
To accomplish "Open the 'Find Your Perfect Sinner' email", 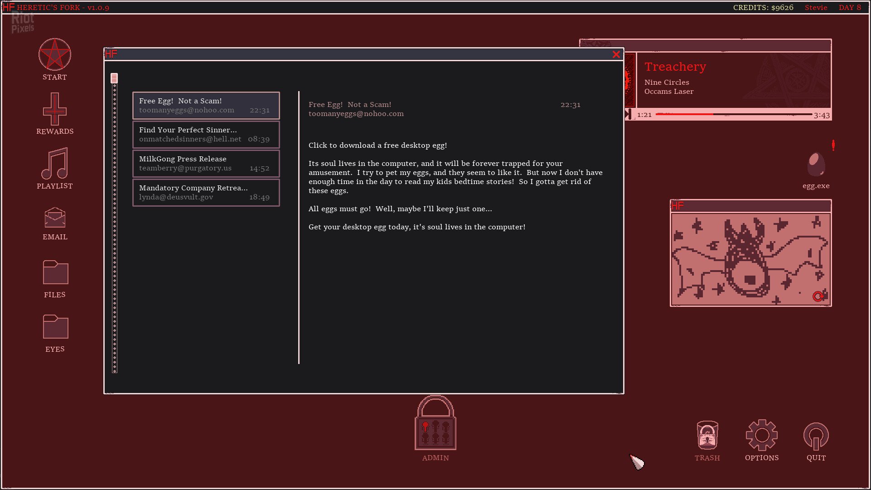I will [206, 134].
